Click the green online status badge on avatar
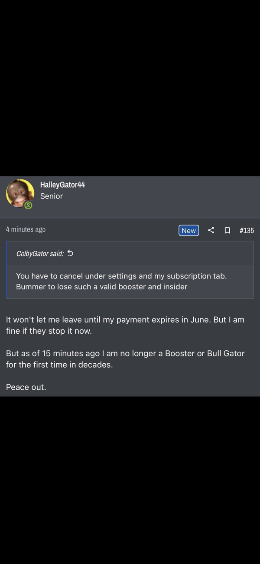The width and height of the screenshot is (260, 564). [x=28, y=205]
